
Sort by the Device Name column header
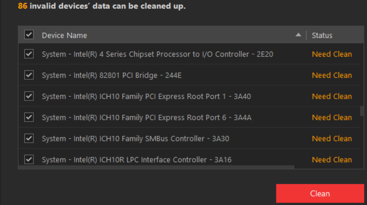click(x=64, y=35)
